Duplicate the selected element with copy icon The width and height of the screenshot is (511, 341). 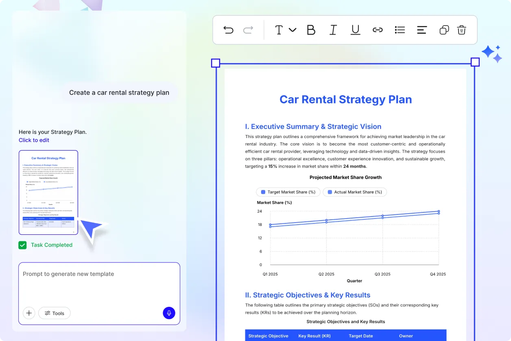(x=444, y=30)
